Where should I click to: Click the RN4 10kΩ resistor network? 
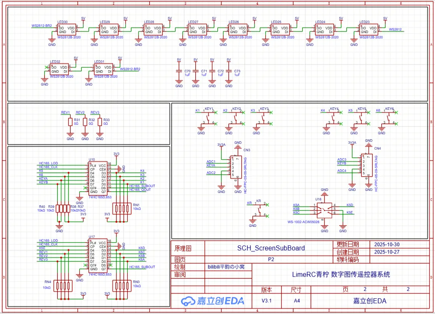point(64,286)
